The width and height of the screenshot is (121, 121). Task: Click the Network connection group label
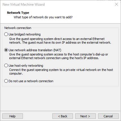18,28
